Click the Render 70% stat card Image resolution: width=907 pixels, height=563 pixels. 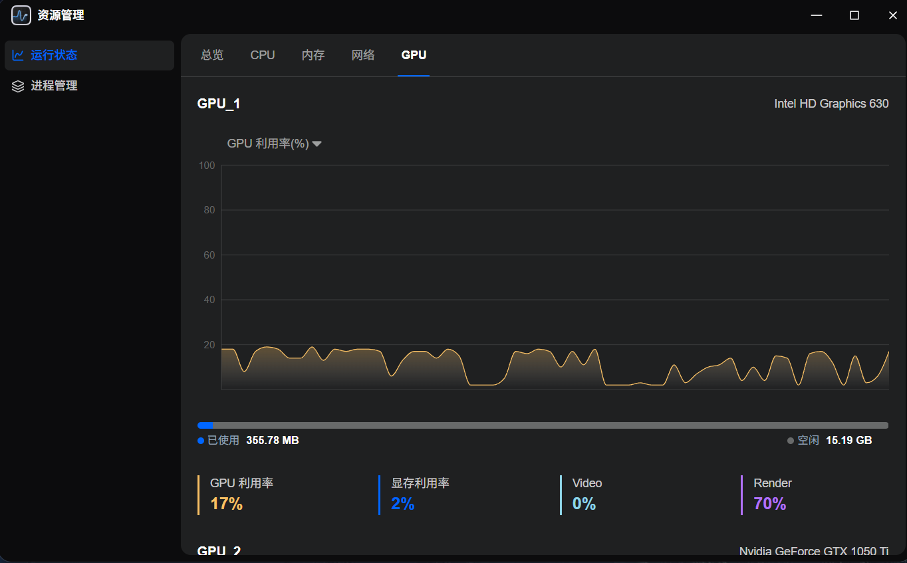coord(815,495)
